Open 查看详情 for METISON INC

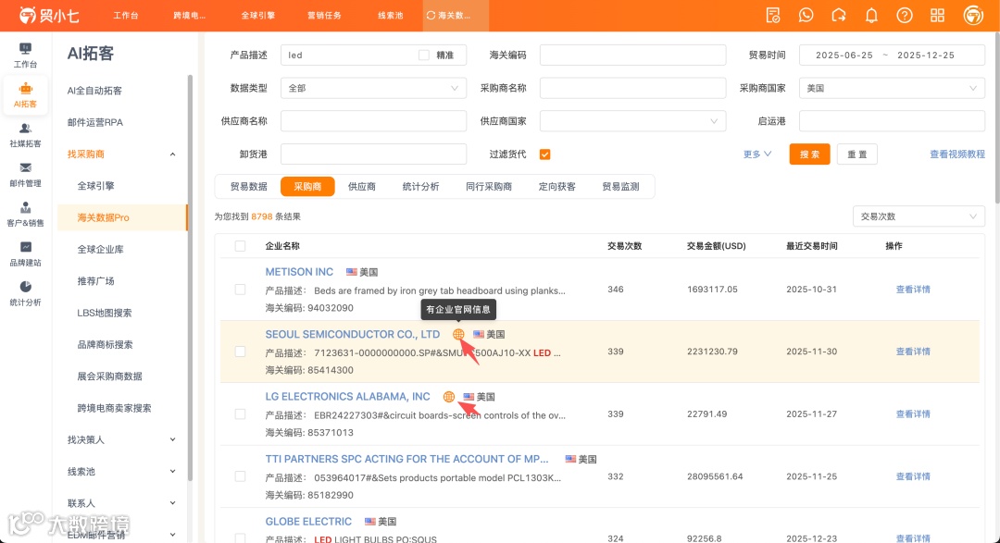pos(913,290)
